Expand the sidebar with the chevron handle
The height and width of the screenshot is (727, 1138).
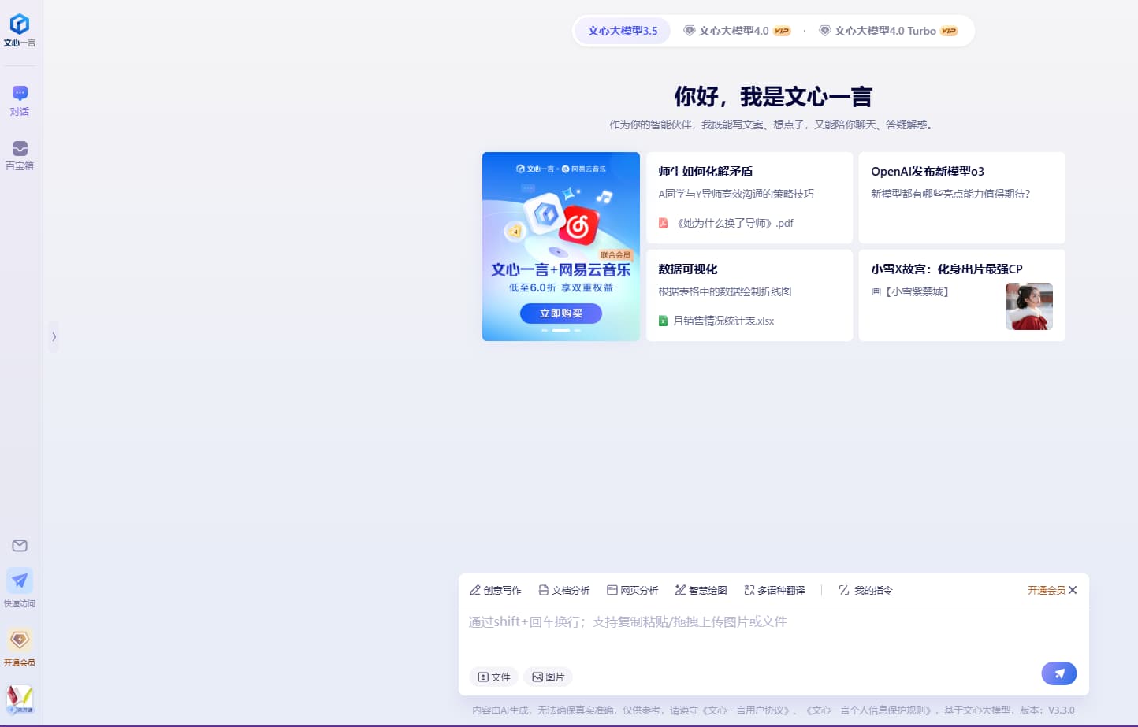coord(54,336)
